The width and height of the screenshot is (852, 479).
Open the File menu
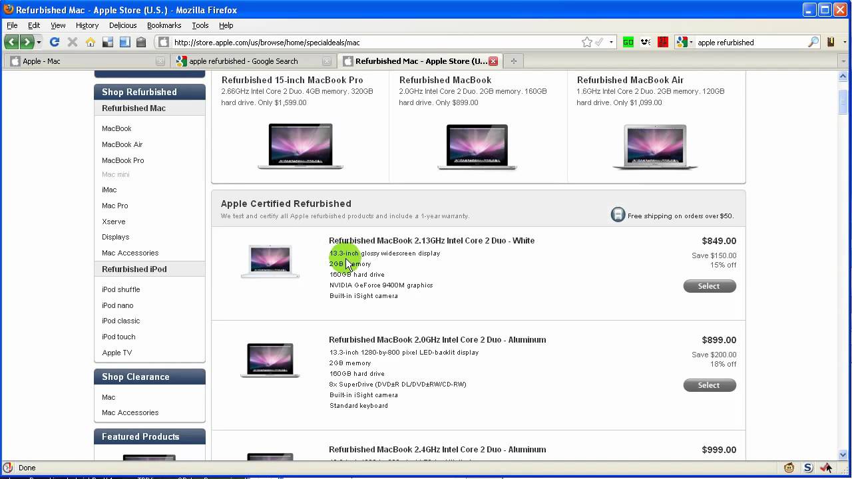pyautogui.click(x=12, y=25)
